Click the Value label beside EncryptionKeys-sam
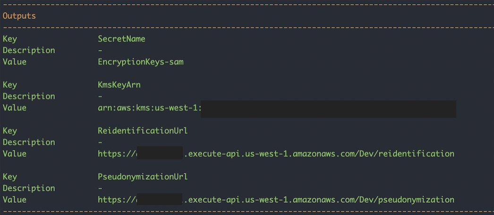494x215 pixels. point(15,62)
